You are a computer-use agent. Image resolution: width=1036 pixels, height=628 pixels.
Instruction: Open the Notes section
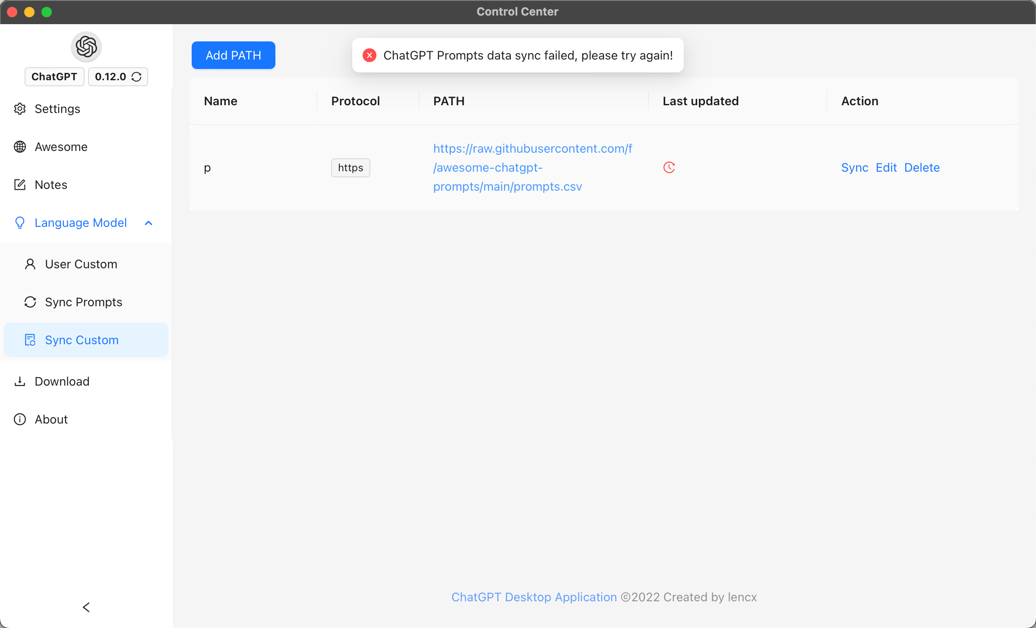pos(86,185)
